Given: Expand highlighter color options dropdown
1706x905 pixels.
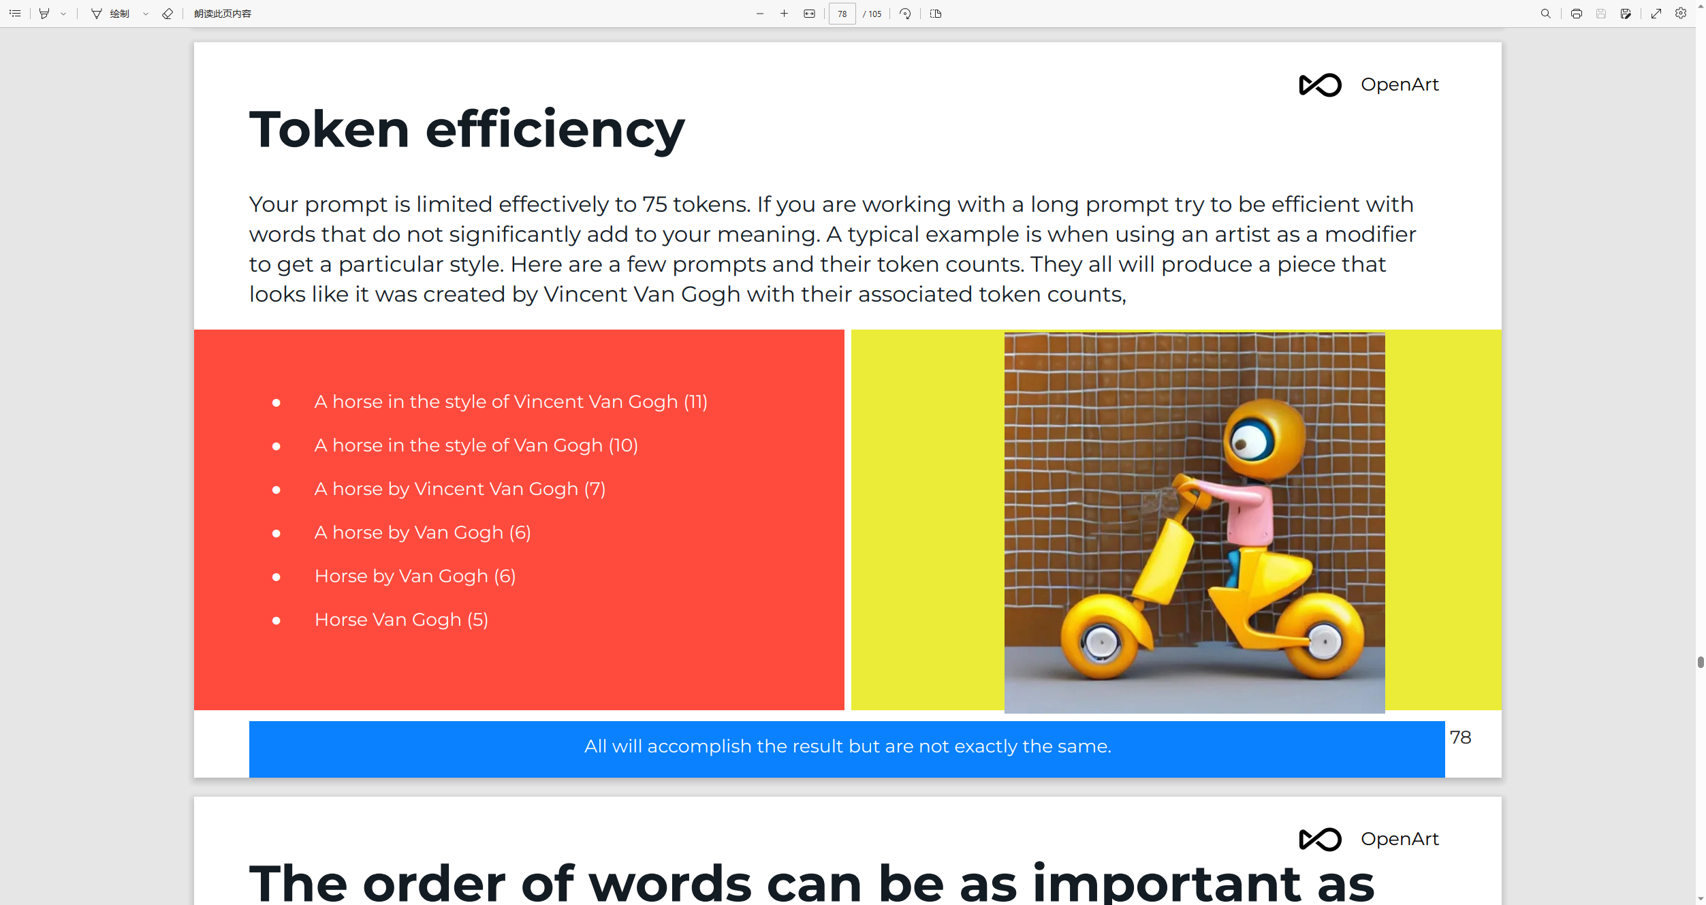Looking at the screenshot, I should tap(63, 14).
